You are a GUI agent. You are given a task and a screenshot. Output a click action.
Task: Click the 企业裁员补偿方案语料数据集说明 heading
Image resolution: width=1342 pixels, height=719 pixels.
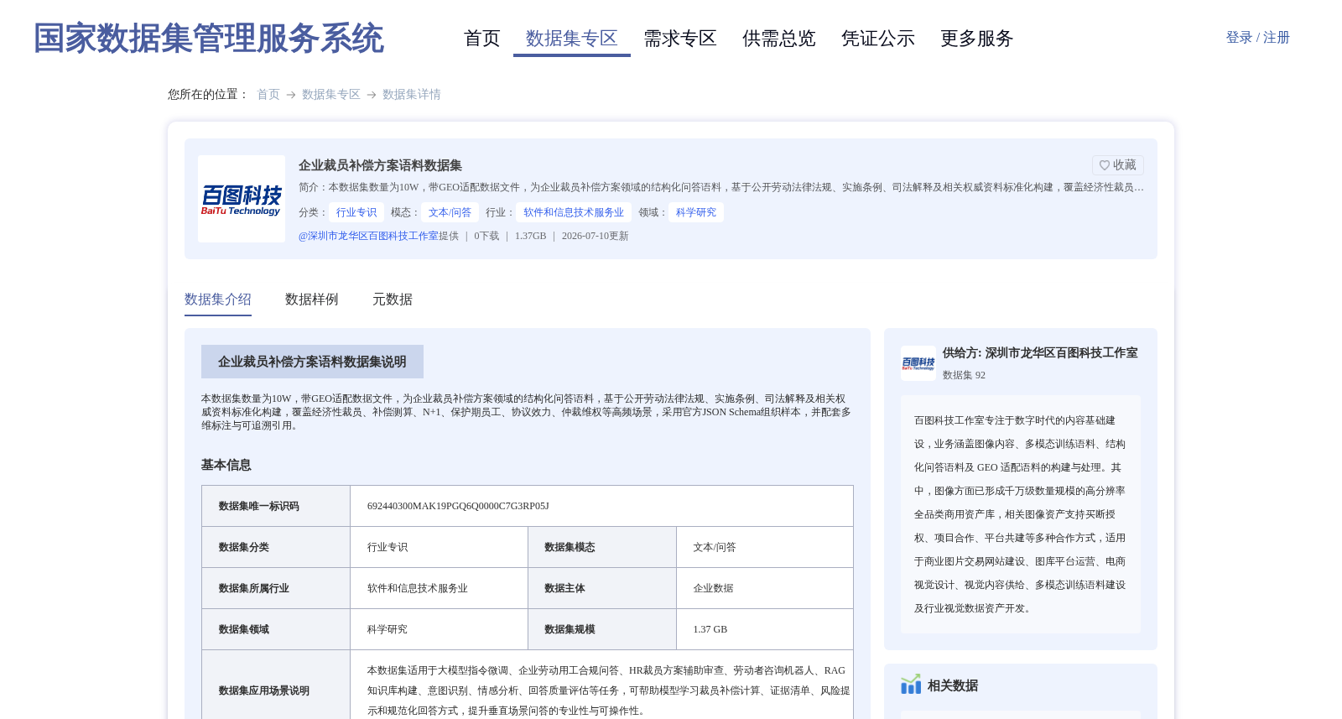[312, 362]
